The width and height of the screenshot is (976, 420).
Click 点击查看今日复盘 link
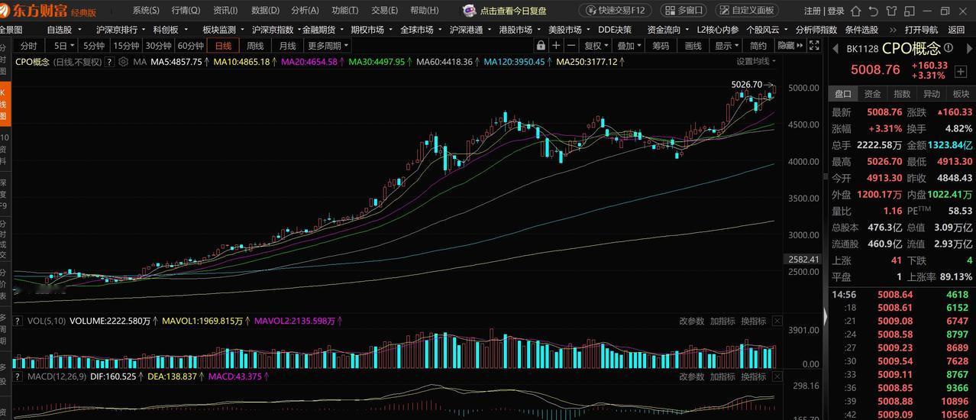pos(513,11)
